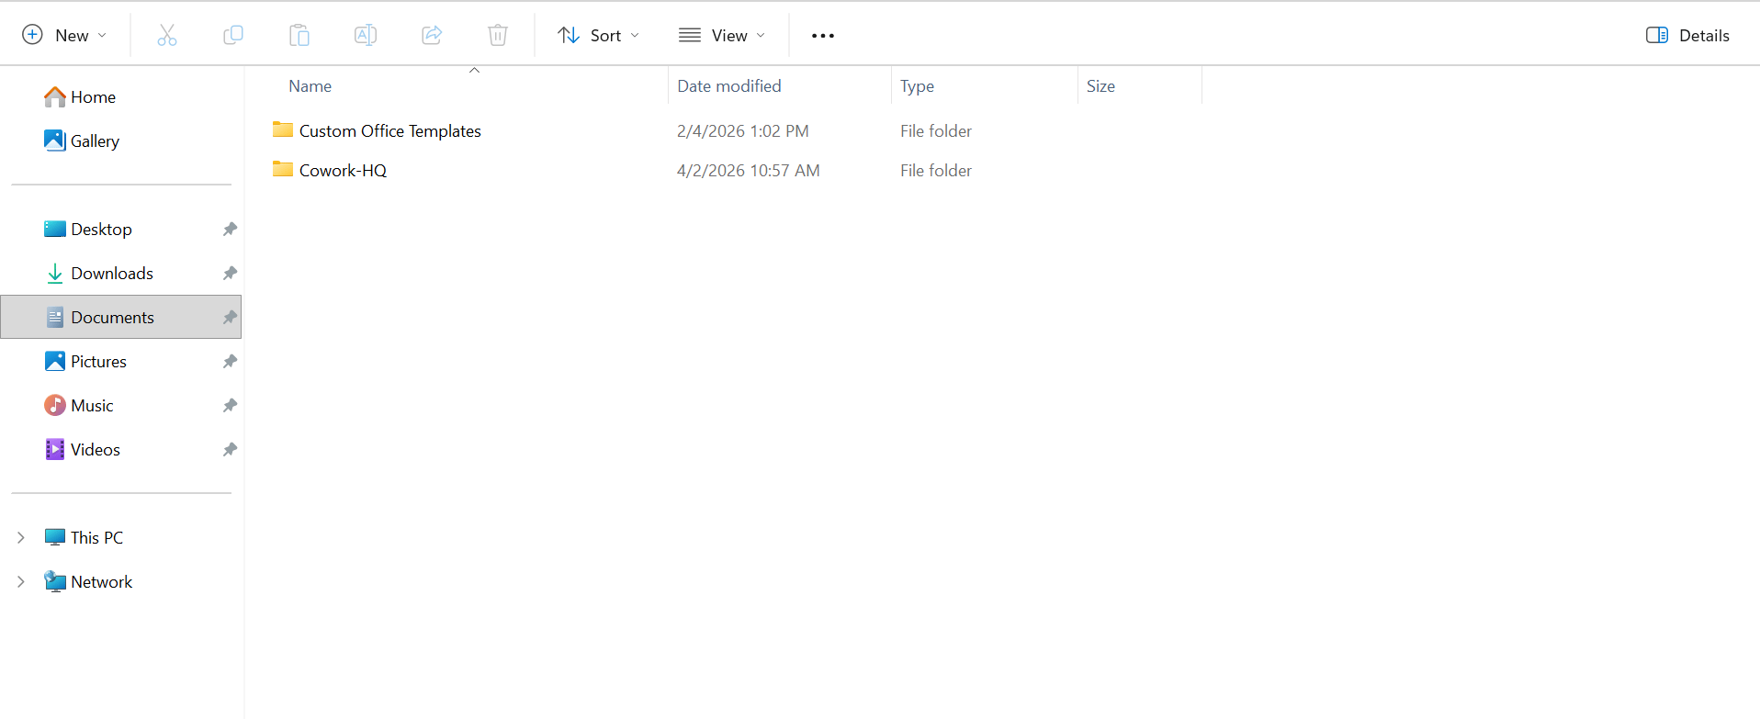This screenshot has height=719, width=1760.
Task: Select the Cowork-HQ folder name
Action: (x=343, y=170)
